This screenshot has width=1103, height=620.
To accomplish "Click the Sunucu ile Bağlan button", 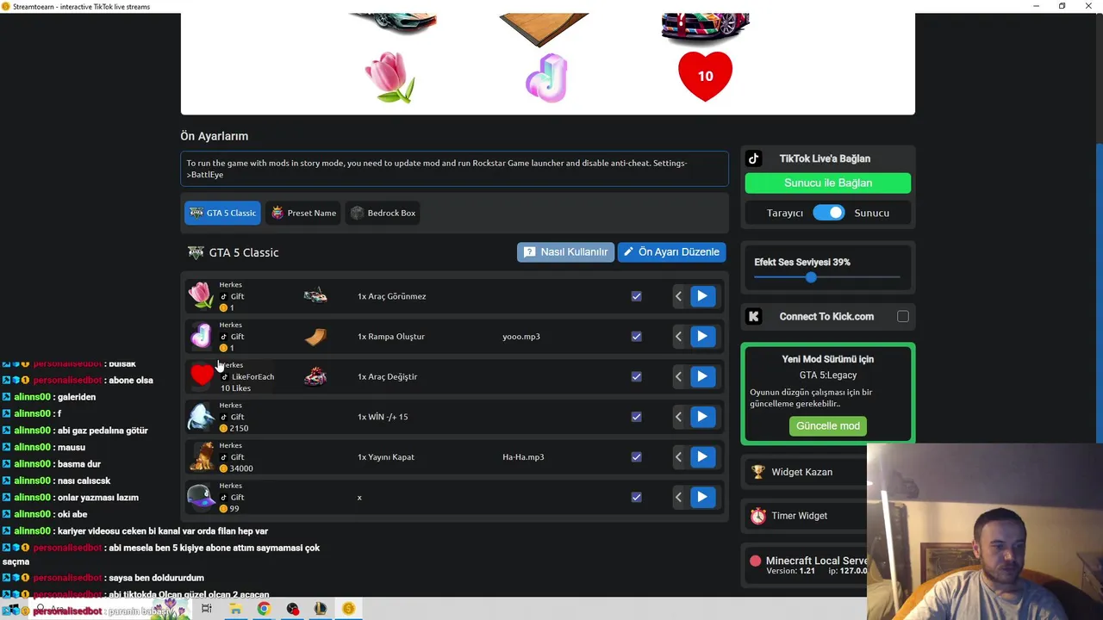I will [828, 183].
